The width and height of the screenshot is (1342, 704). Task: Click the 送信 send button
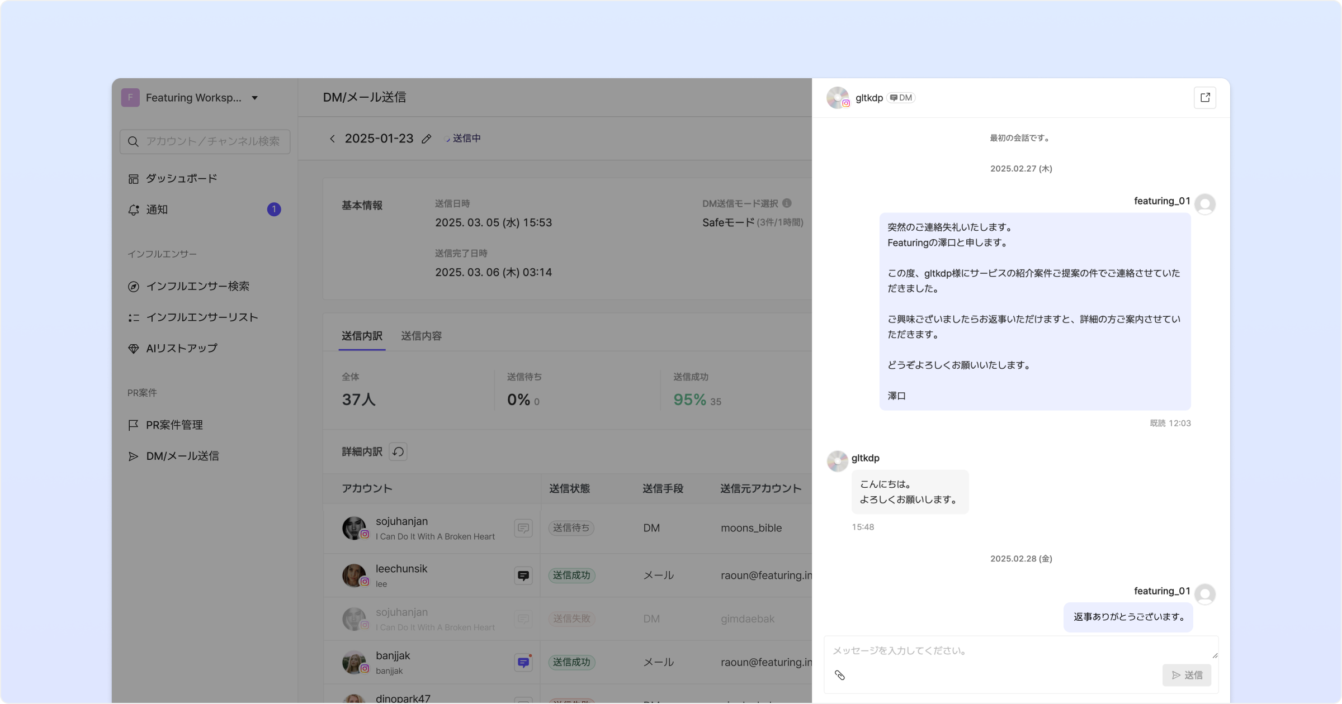point(1187,675)
